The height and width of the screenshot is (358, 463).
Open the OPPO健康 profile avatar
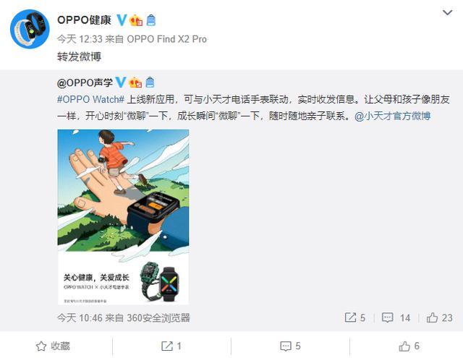pyautogui.click(x=30, y=29)
